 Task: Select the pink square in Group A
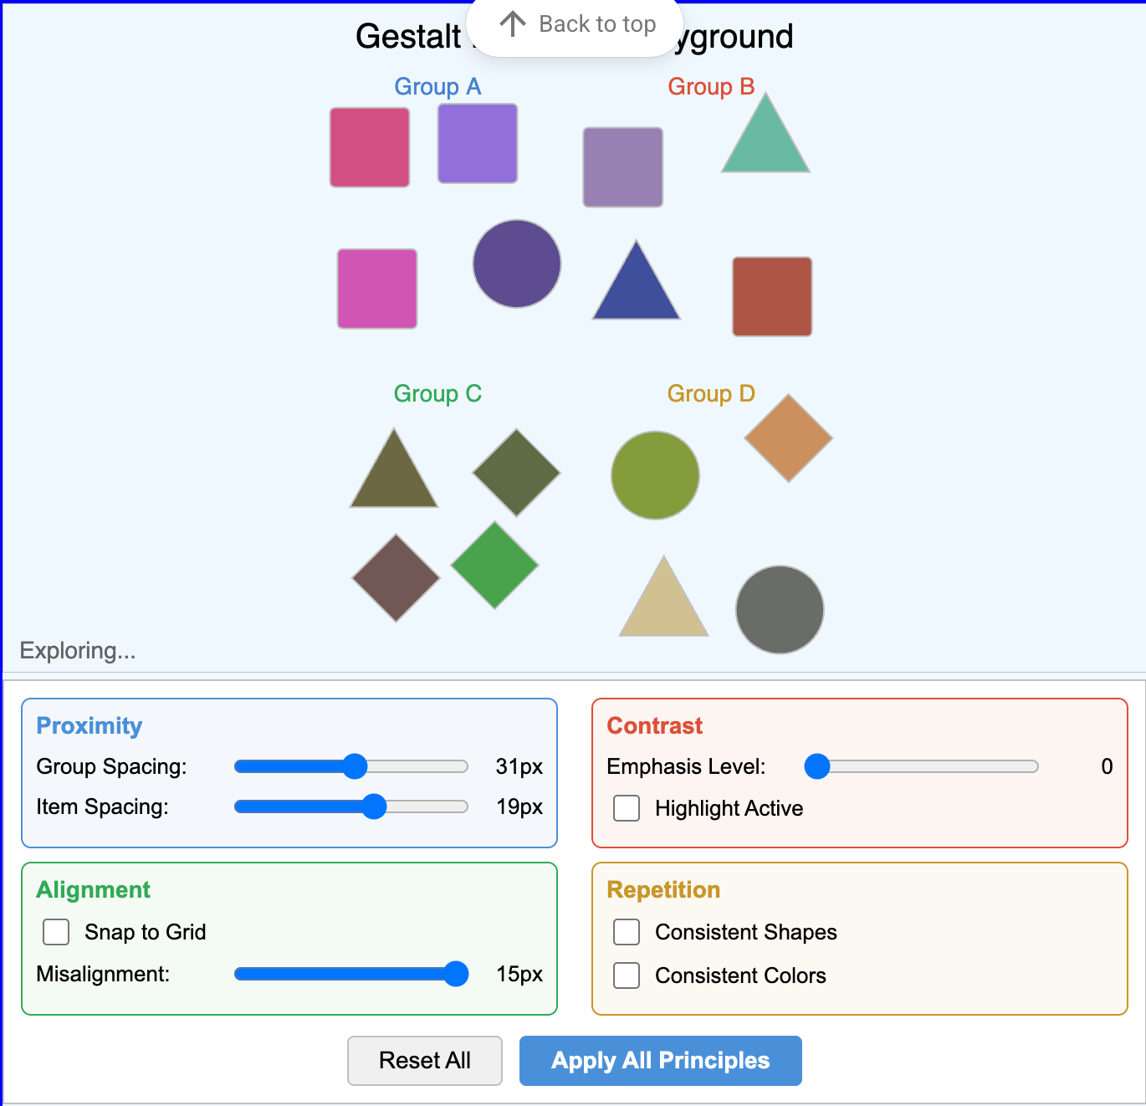tap(369, 146)
